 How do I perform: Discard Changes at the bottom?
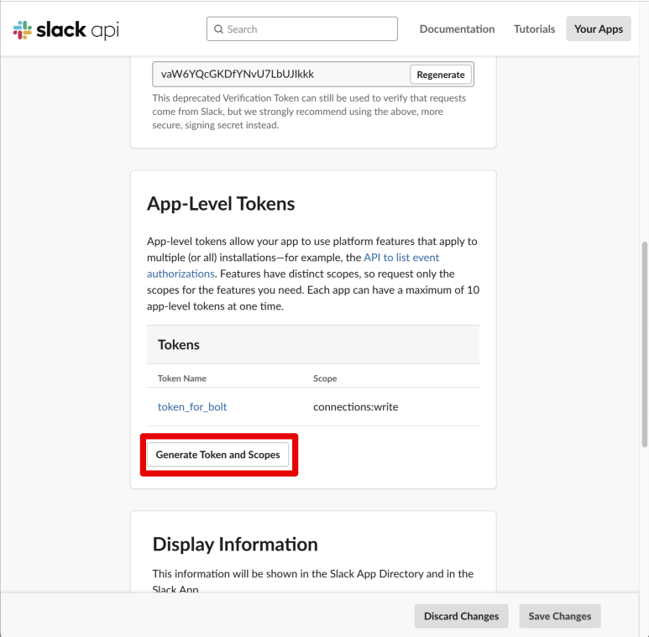pyautogui.click(x=461, y=616)
